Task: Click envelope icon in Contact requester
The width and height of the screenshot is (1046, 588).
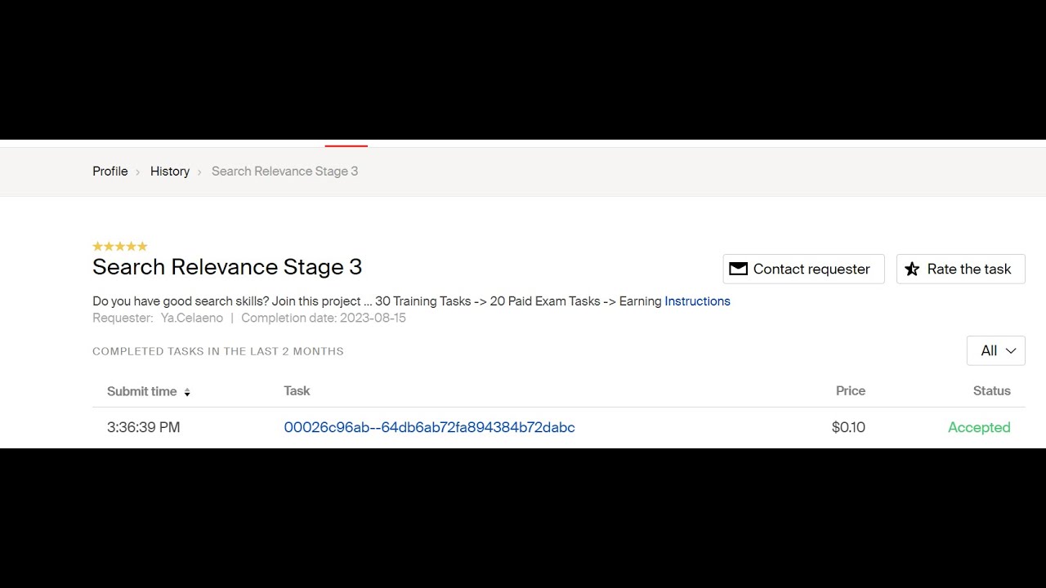Action: [x=738, y=269]
